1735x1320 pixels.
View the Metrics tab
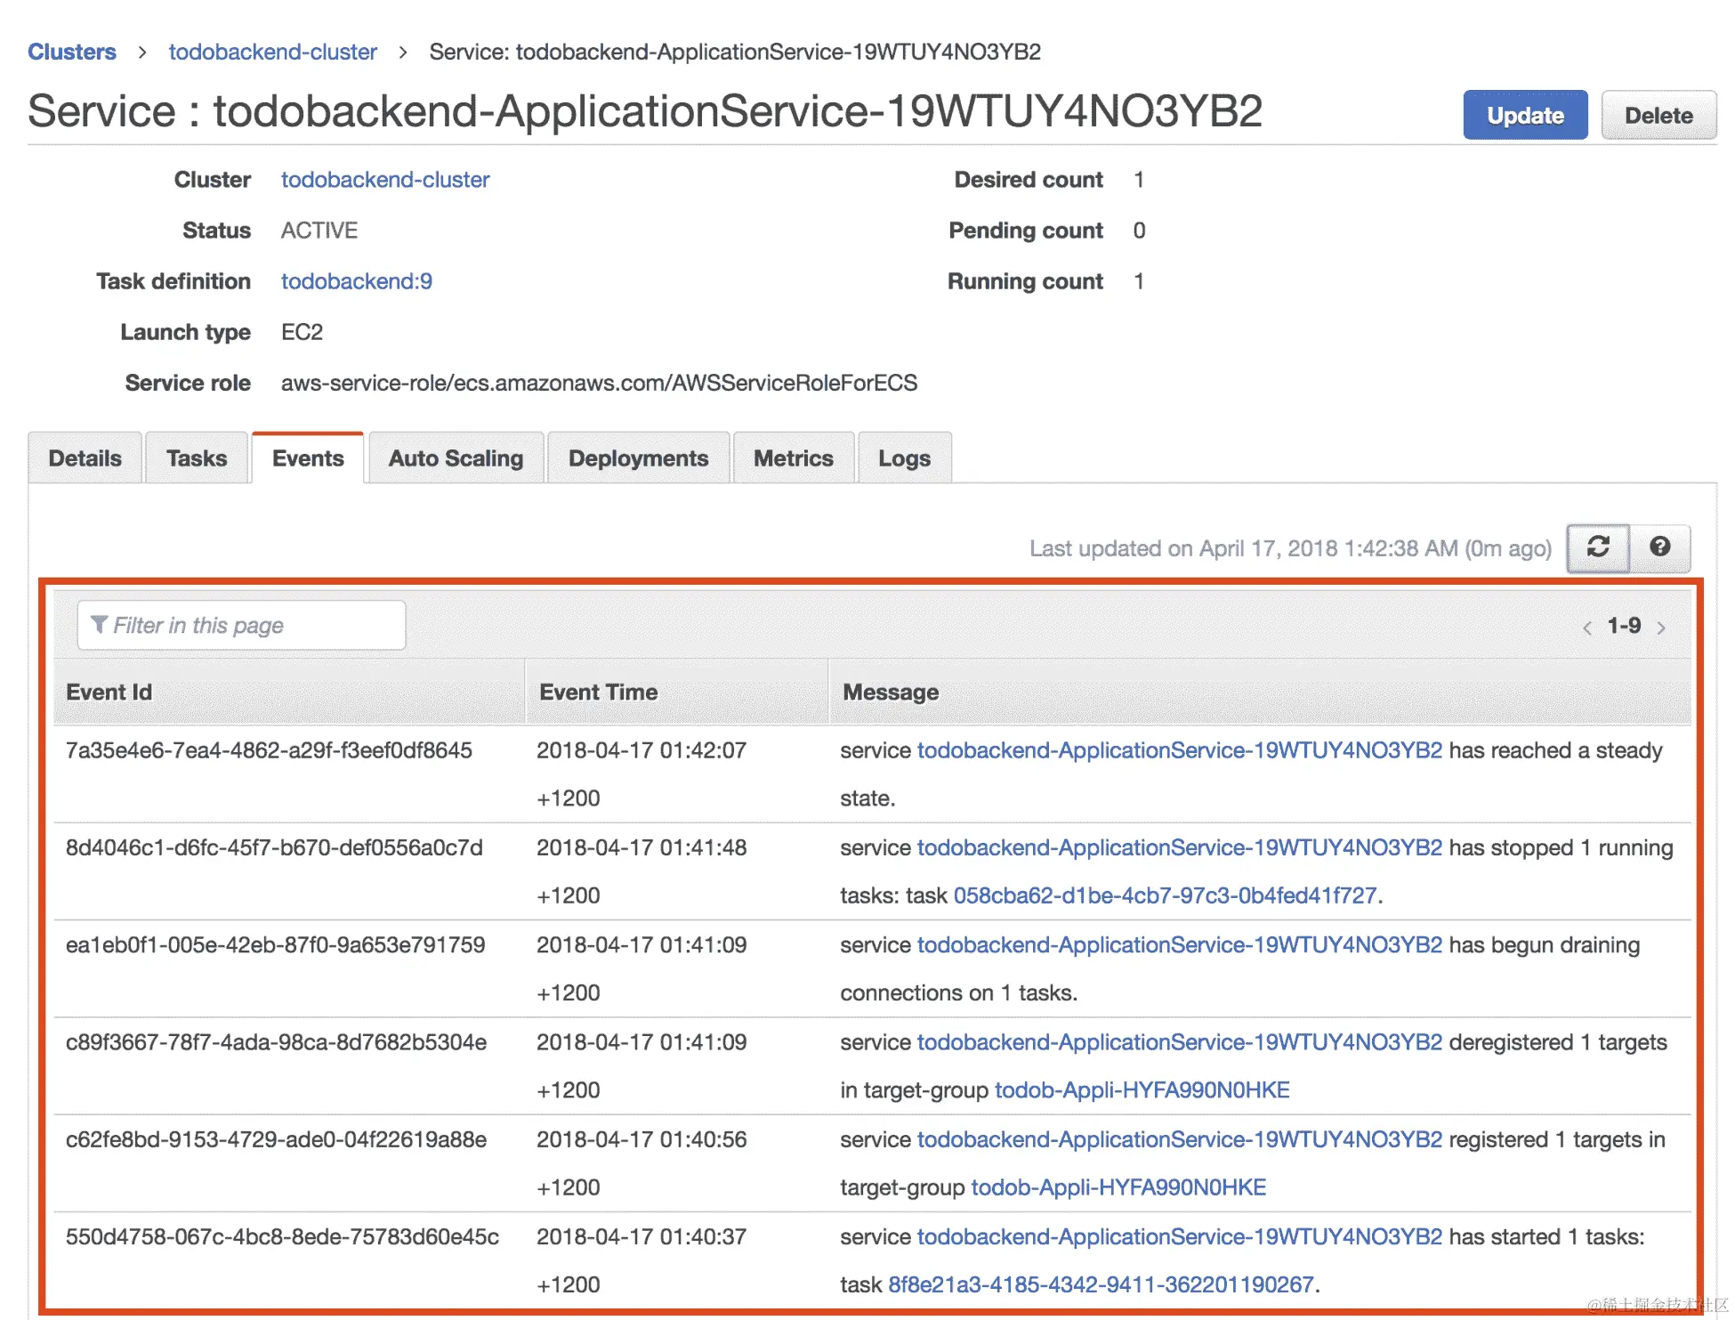(793, 458)
